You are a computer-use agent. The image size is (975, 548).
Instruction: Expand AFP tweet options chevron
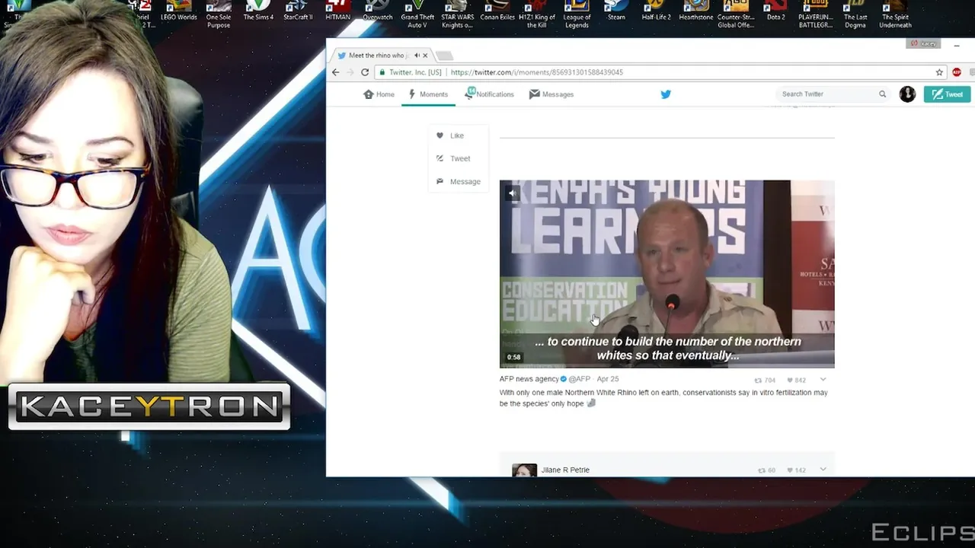tap(823, 379)
